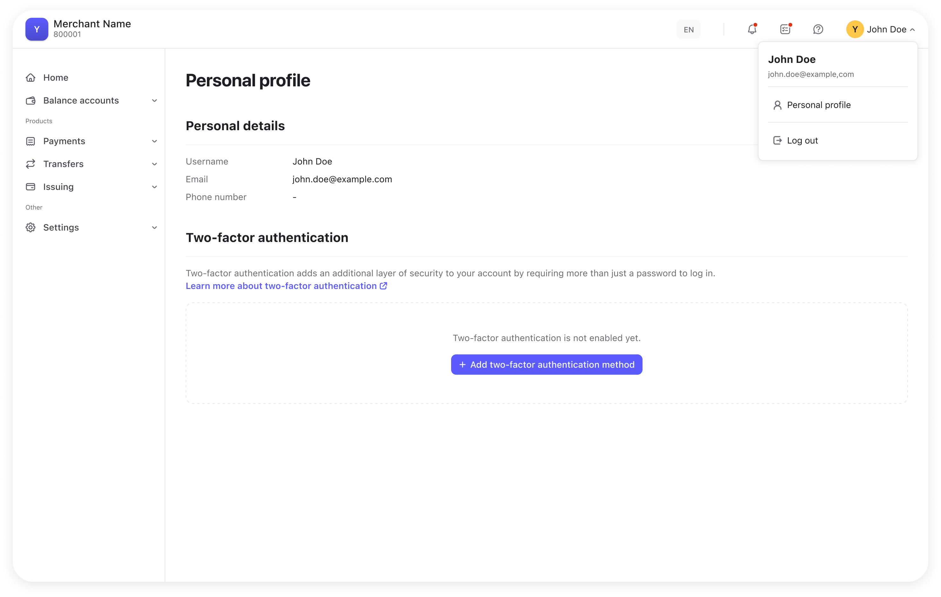The width and height of the screenshot is (941, 597).
Task: Click the Payments document icon
Action: tap(31, 141)
